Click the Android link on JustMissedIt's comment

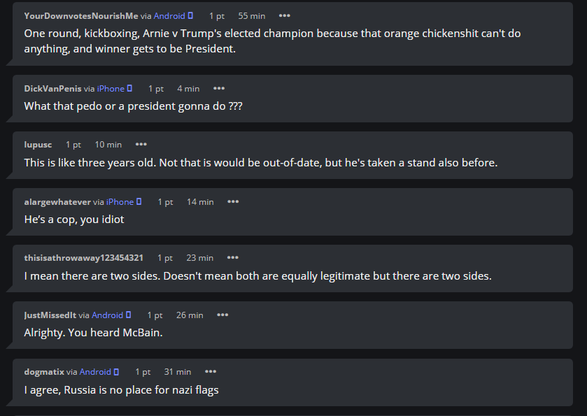click(x=108, y=315)
